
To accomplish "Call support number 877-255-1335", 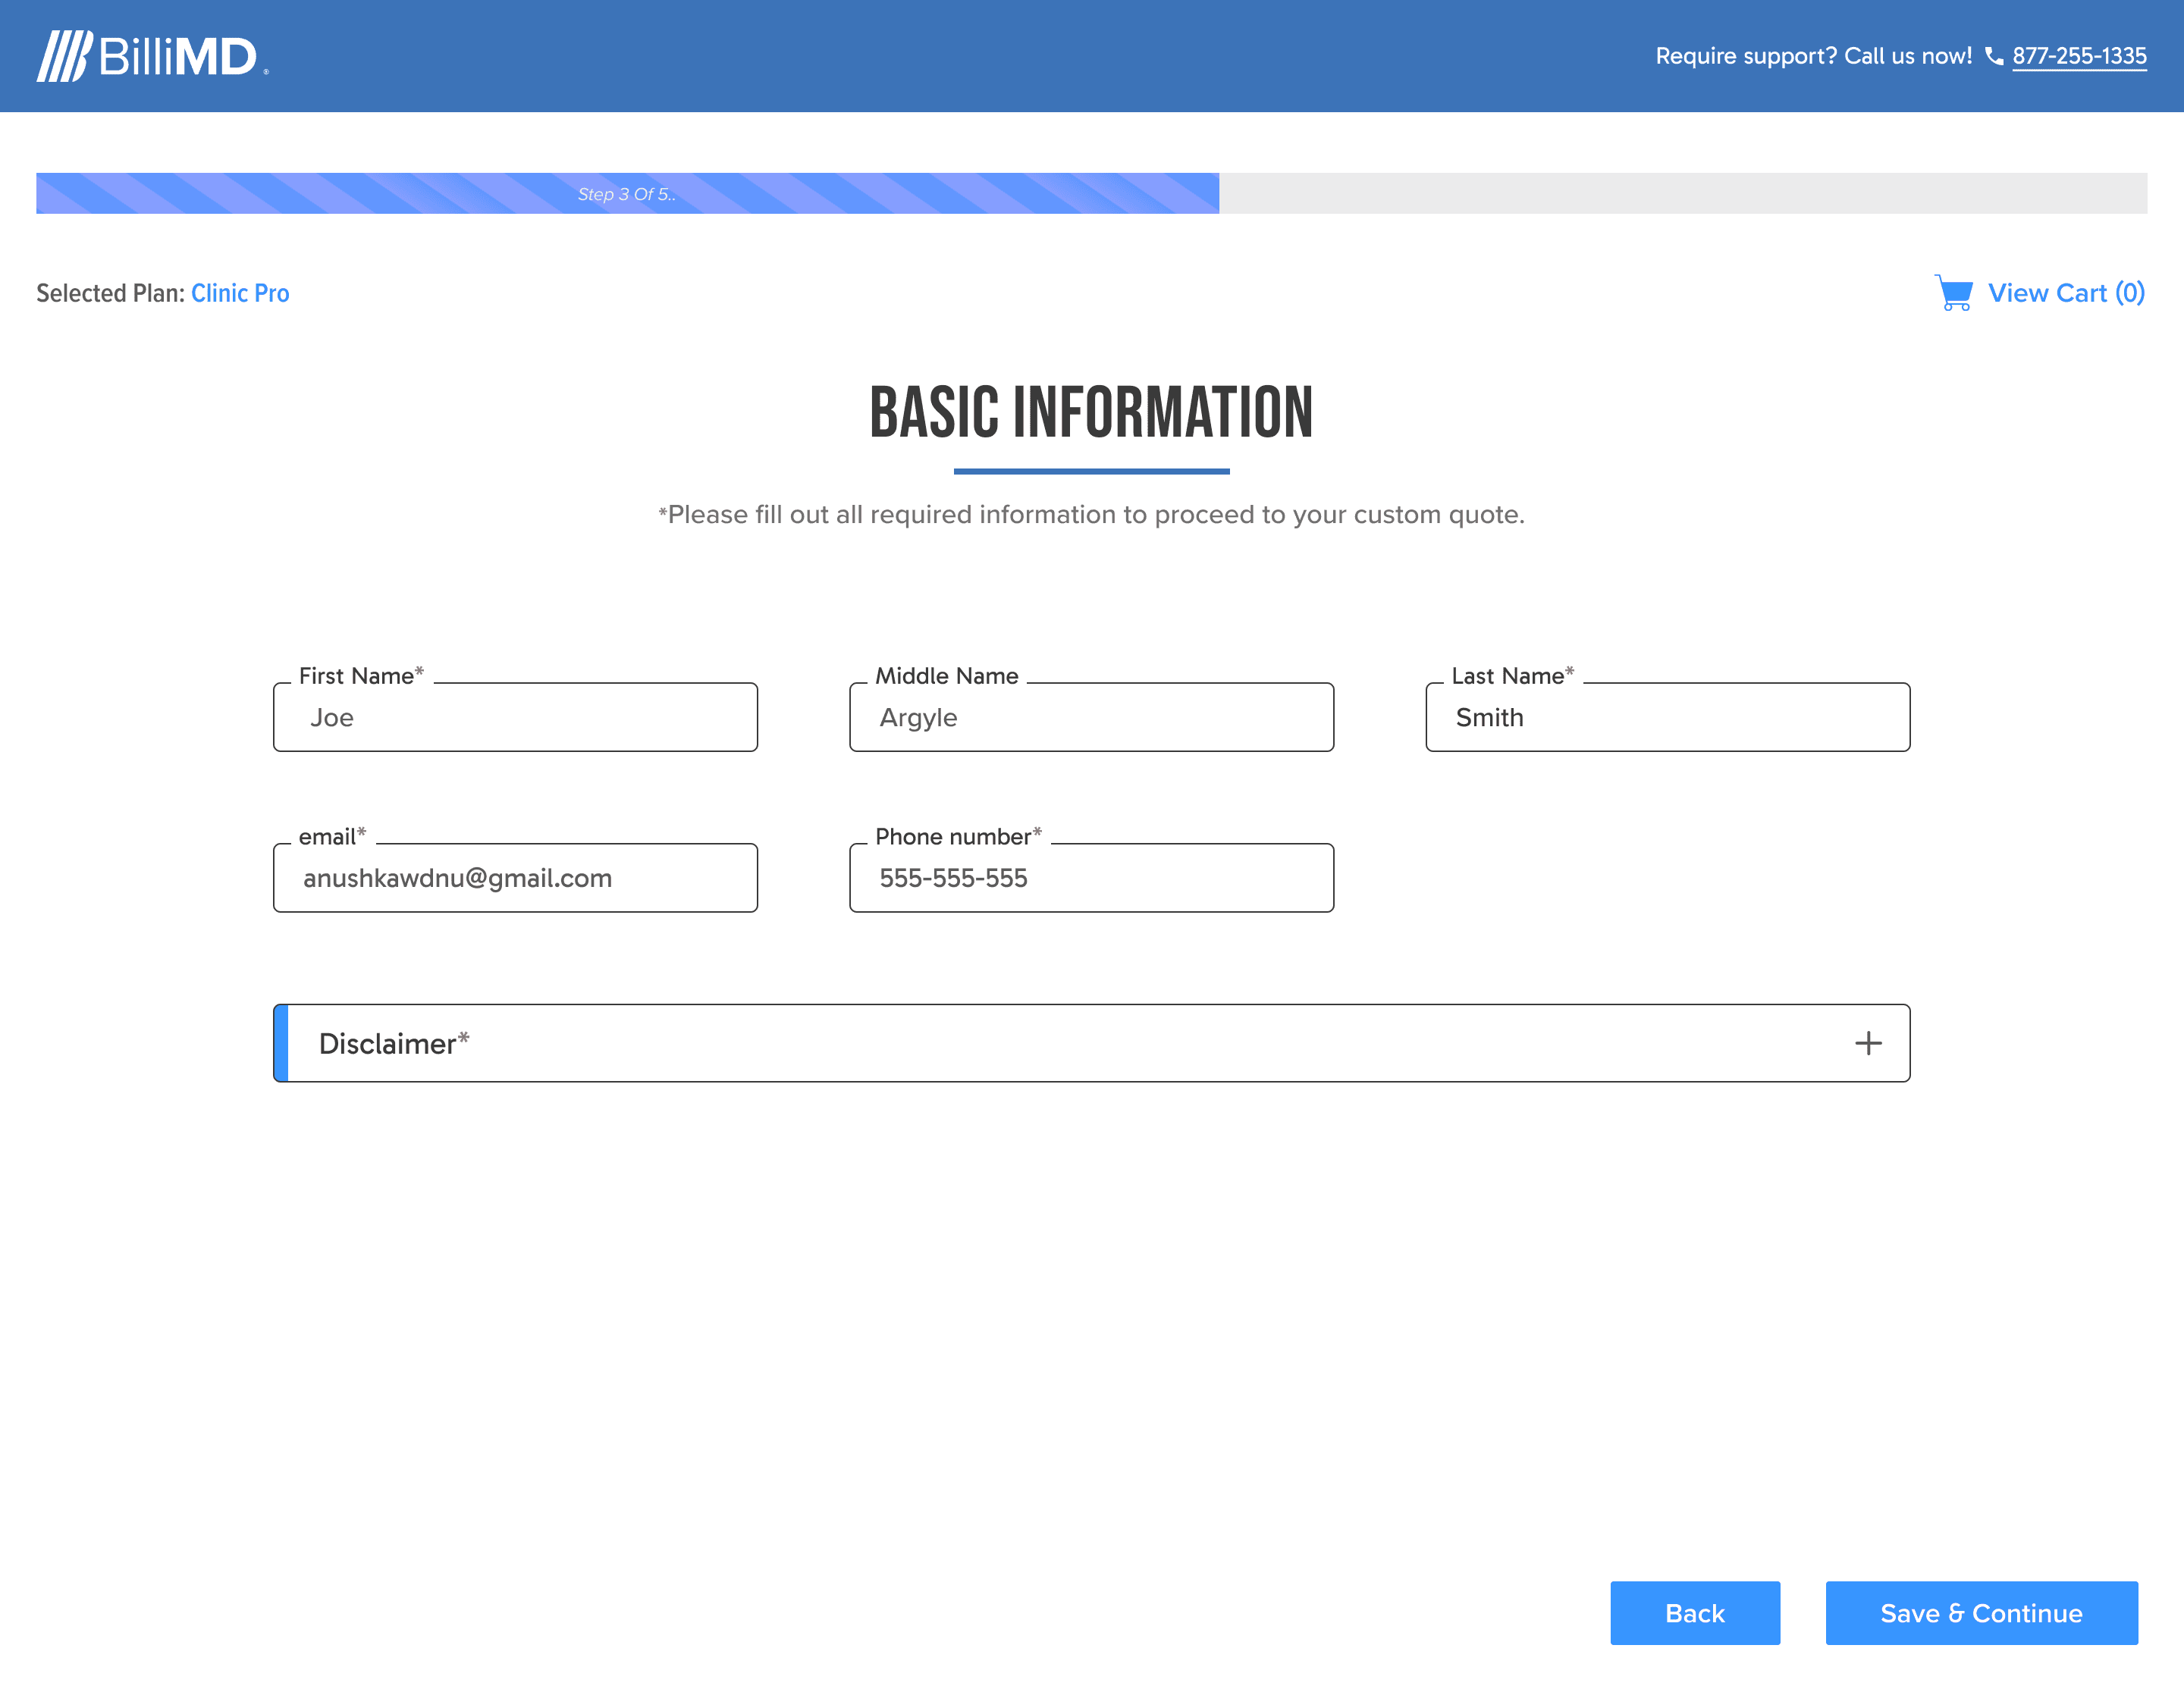I will pos(2078,57).
